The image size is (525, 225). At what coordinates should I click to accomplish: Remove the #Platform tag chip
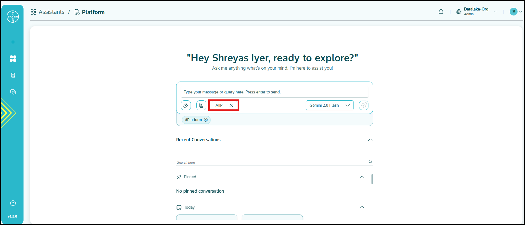tap(206, 120)
